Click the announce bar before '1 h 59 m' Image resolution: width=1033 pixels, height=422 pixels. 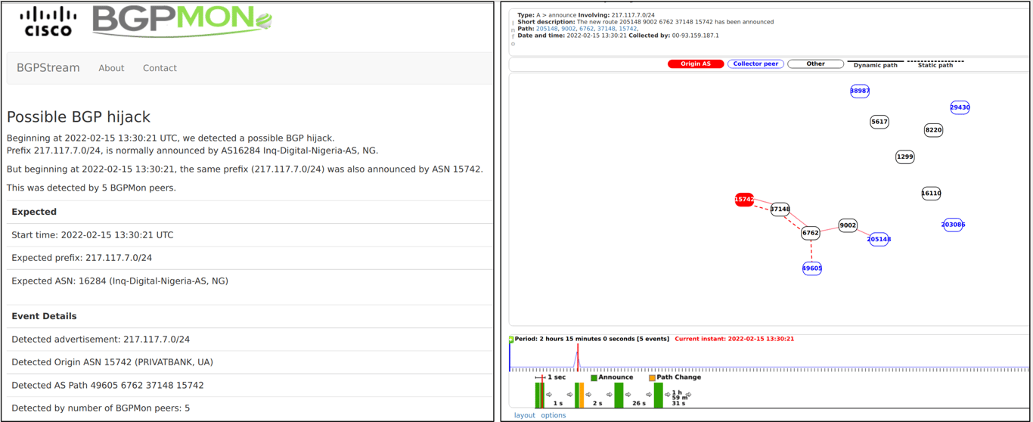(x=658, y=395)
